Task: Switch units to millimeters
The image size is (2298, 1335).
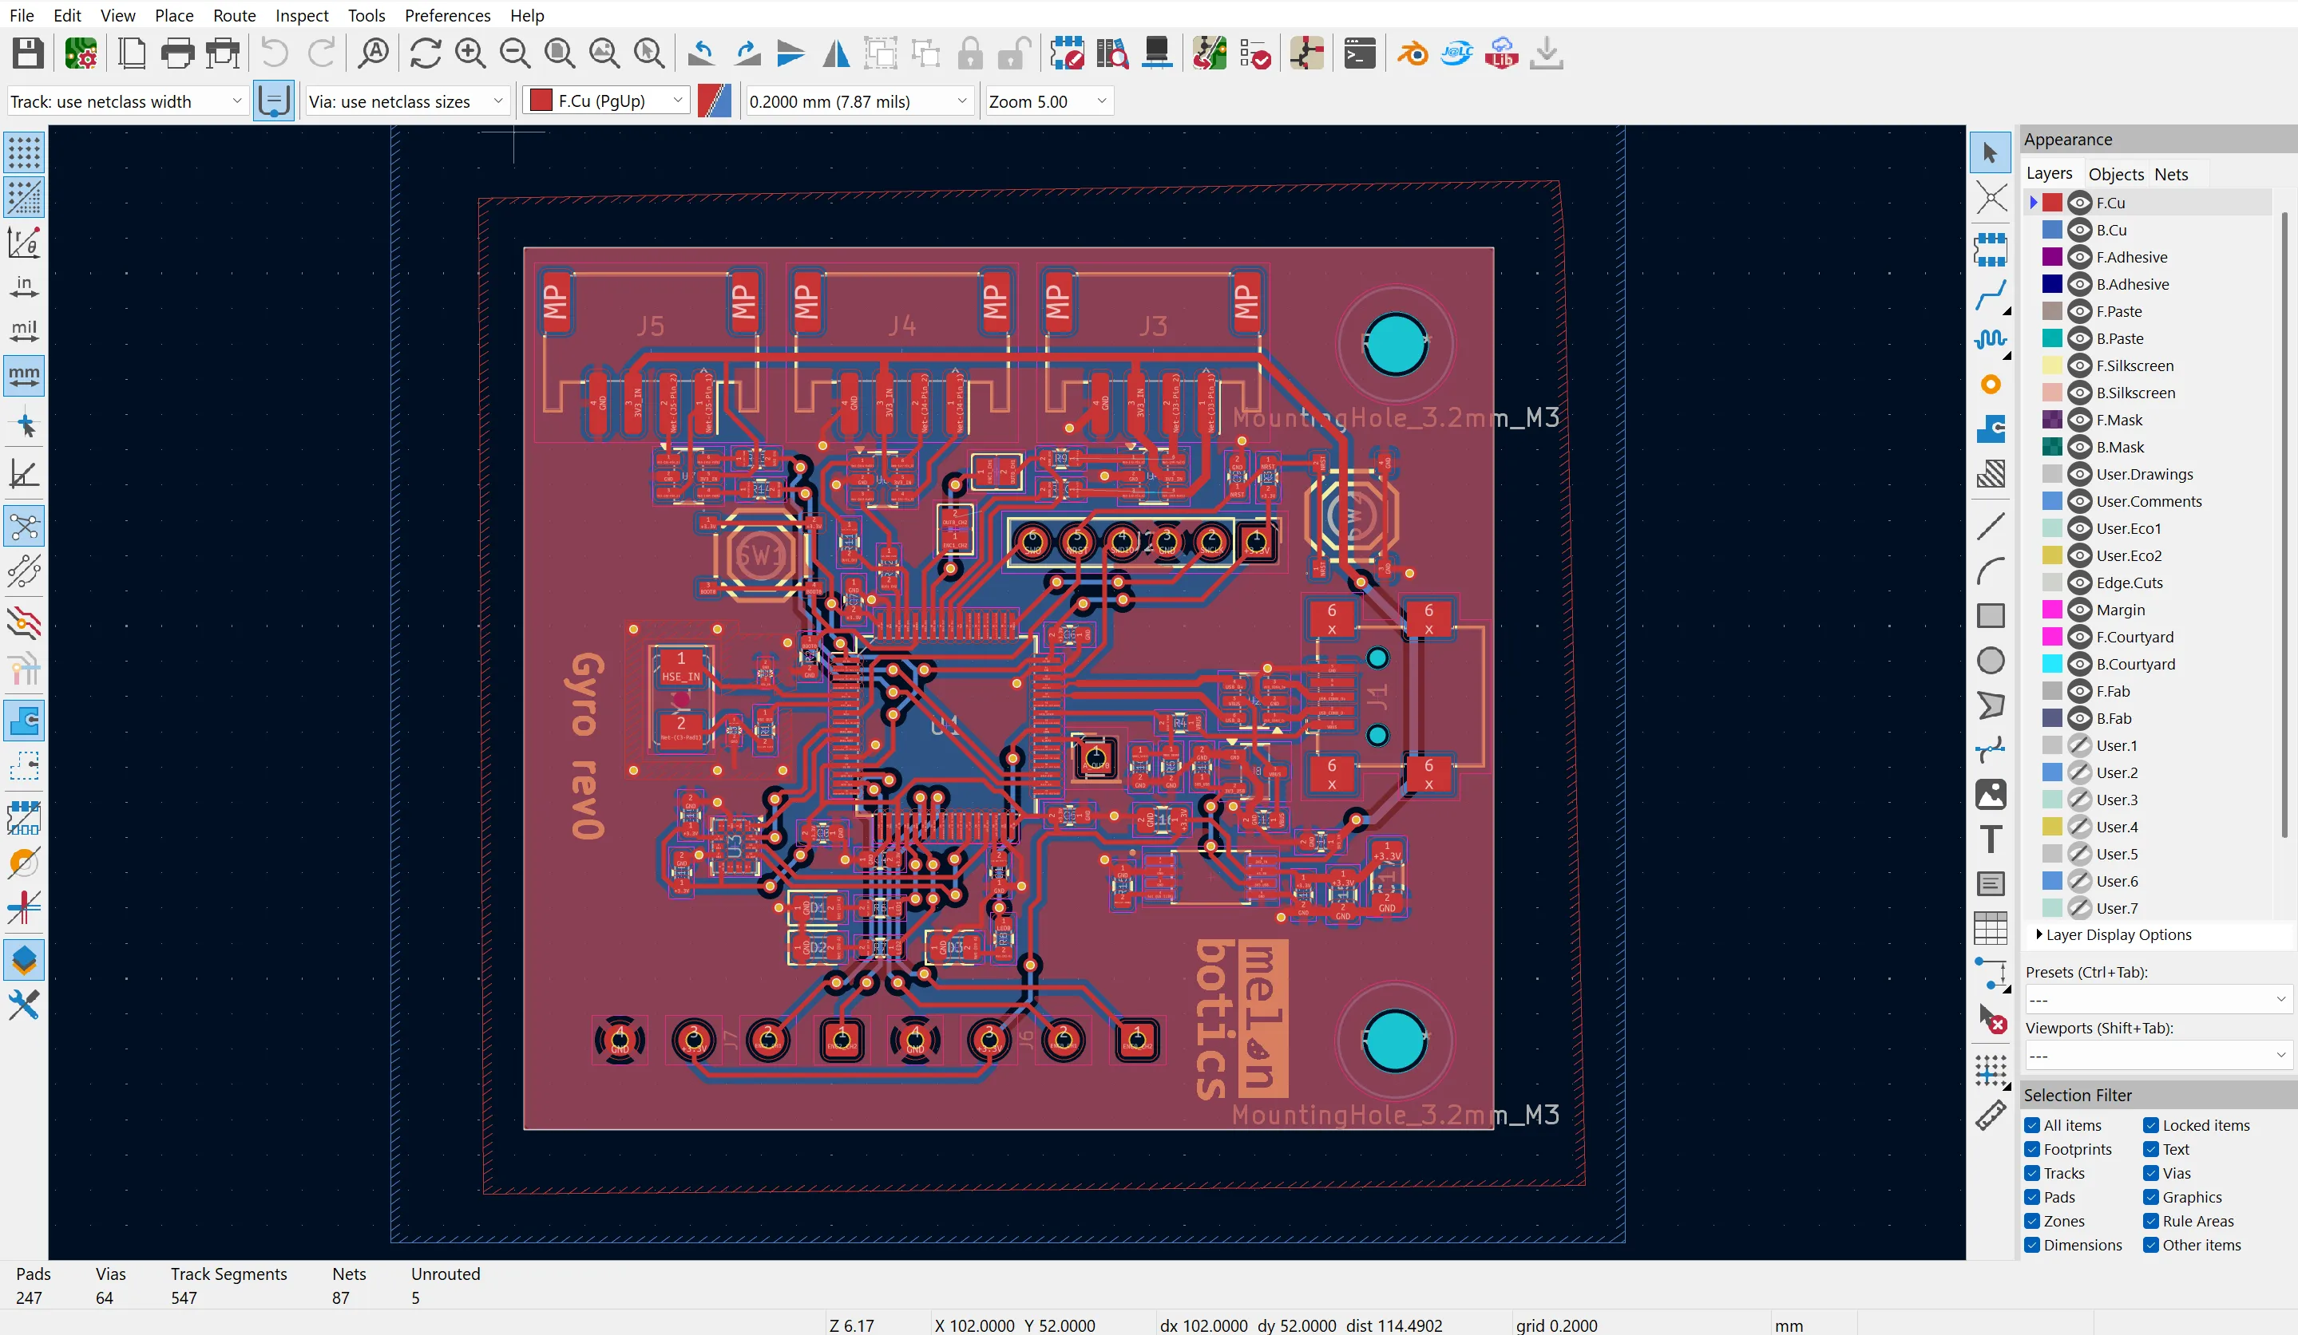Action: [x=24, y=375]
